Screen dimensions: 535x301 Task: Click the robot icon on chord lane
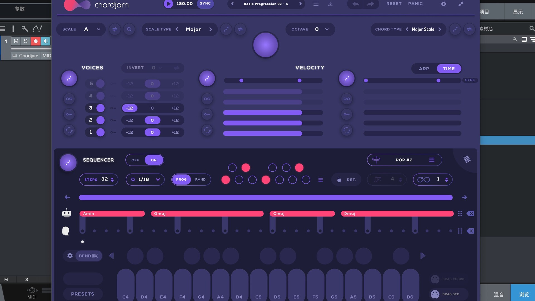pos(67,213)
